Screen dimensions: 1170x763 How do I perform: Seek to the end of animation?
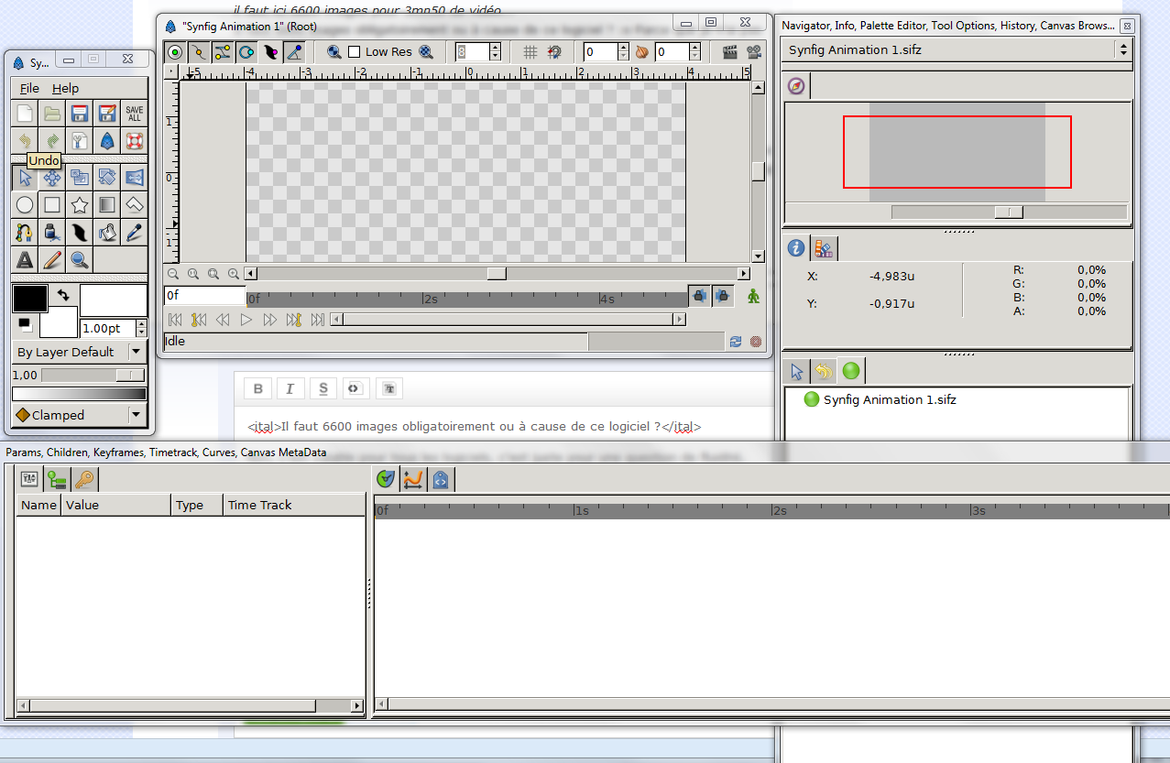point(317,320)
